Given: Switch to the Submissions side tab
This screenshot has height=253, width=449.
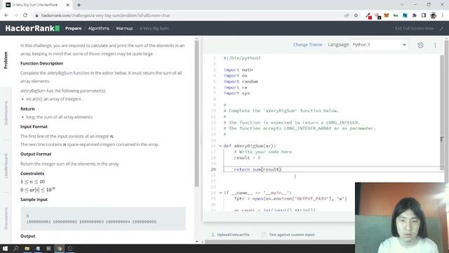Looking at the screenshot, I should (6, 113).
